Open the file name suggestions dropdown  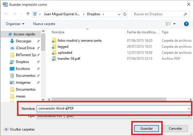189,108
